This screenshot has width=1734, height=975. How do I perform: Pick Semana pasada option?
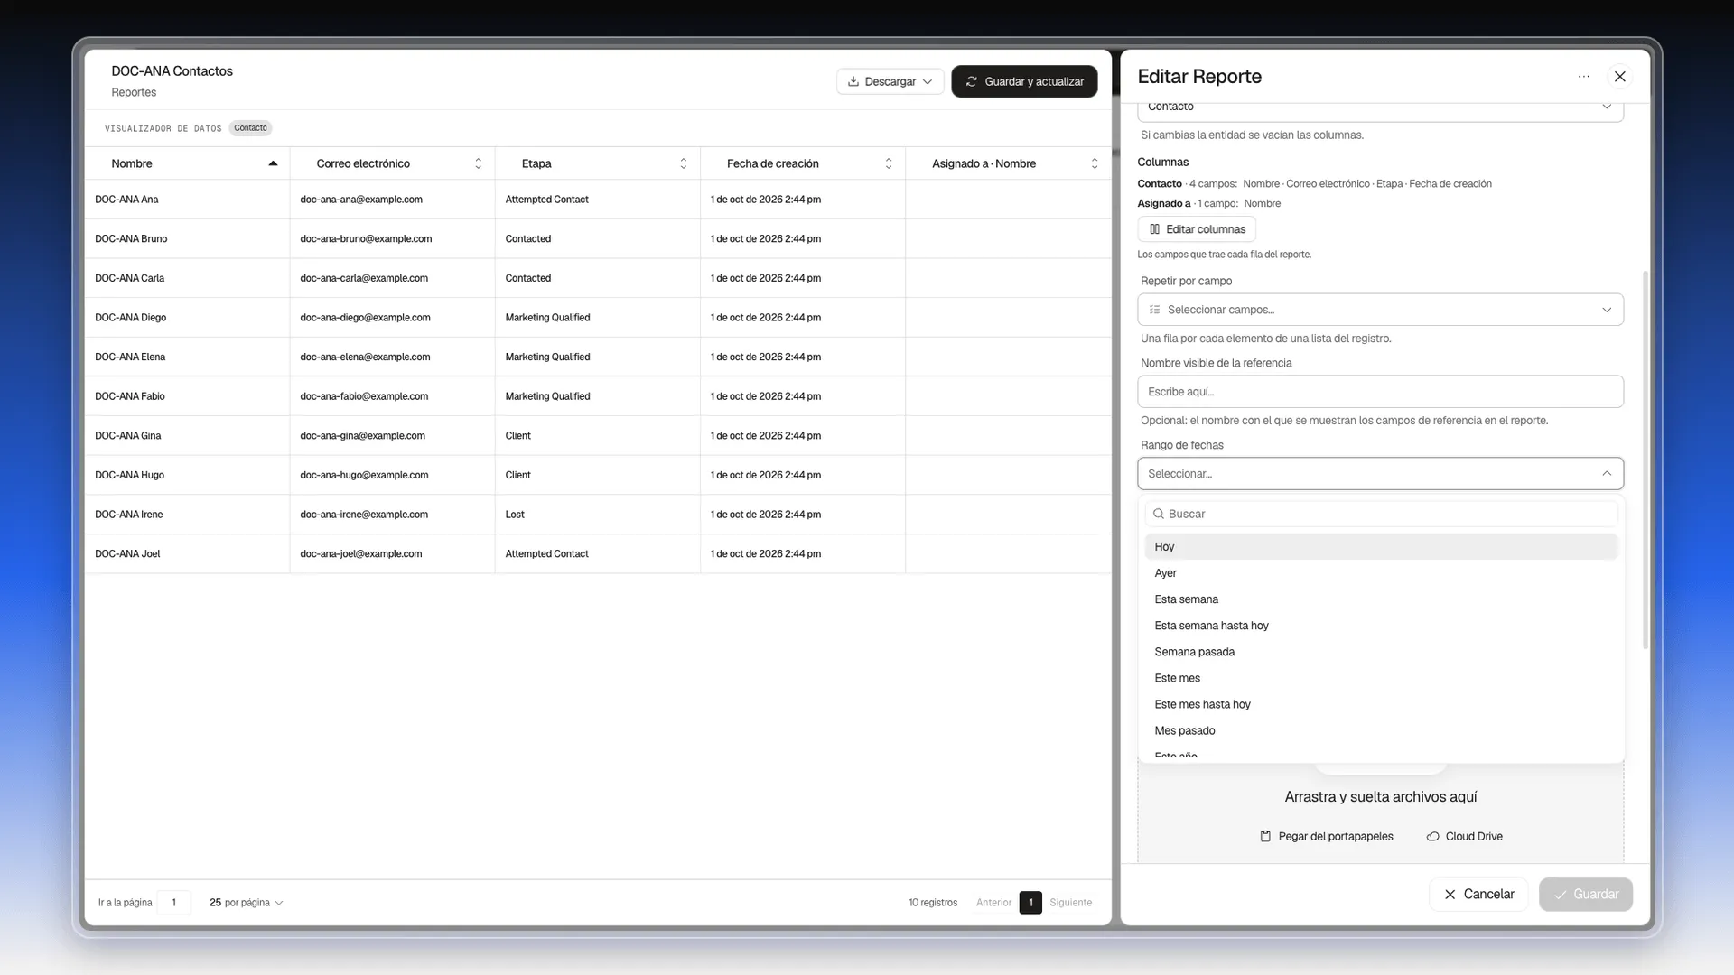pos(1380,652)
